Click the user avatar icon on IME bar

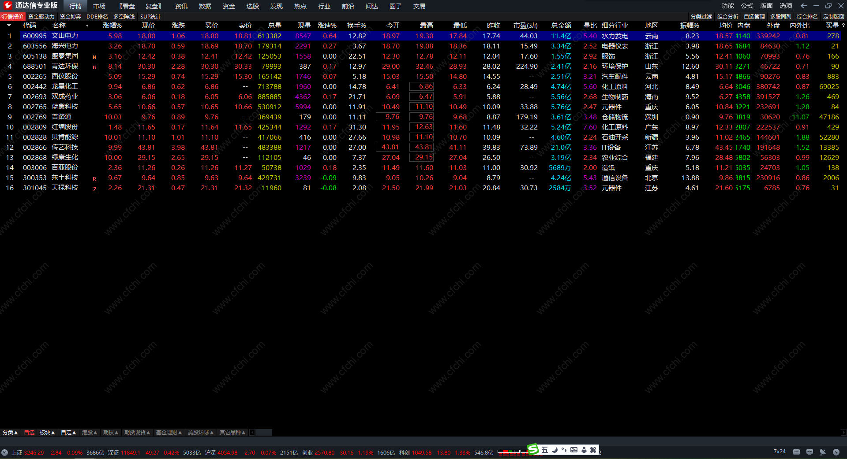point(584,450)
